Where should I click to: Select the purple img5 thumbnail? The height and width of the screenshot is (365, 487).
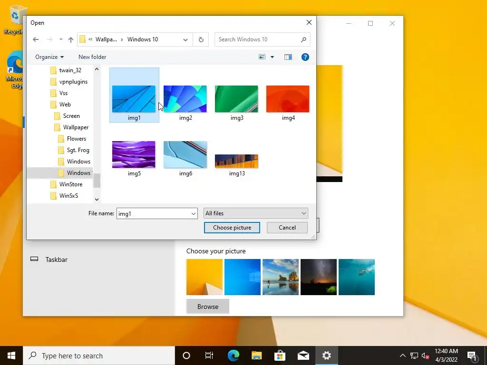pos(134,154)
